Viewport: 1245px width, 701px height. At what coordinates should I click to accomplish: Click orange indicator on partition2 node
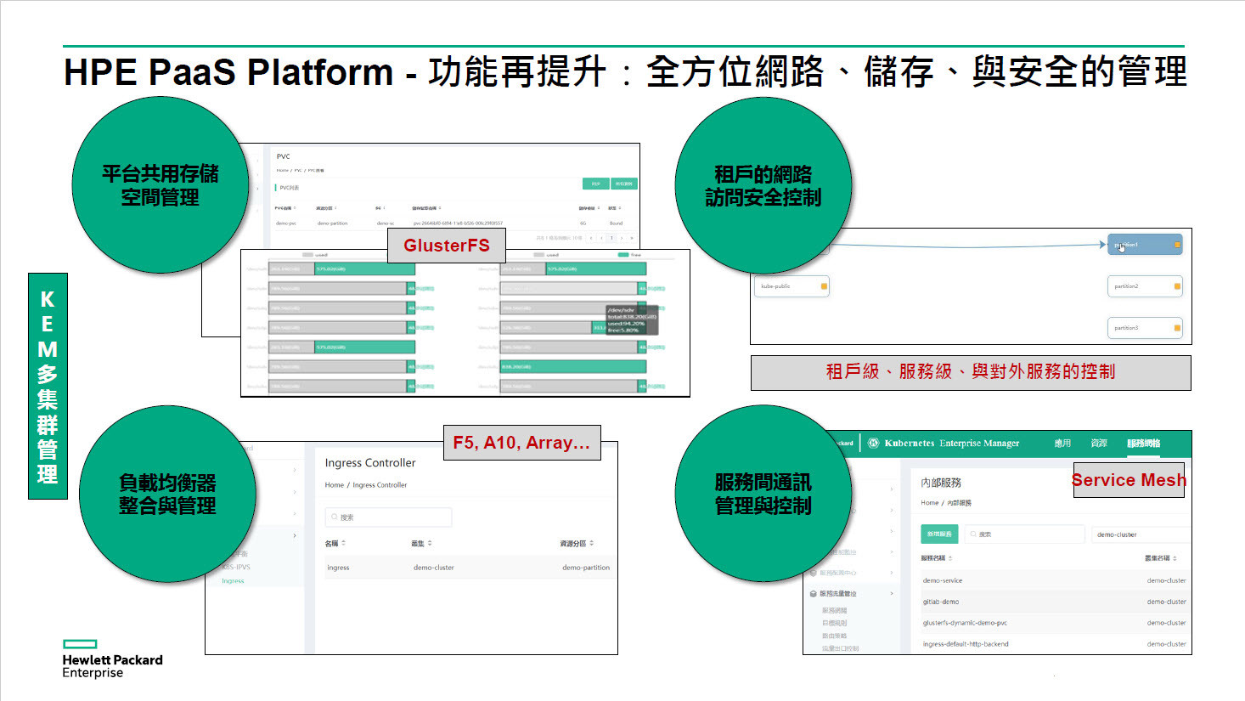tap(1177, 286)
